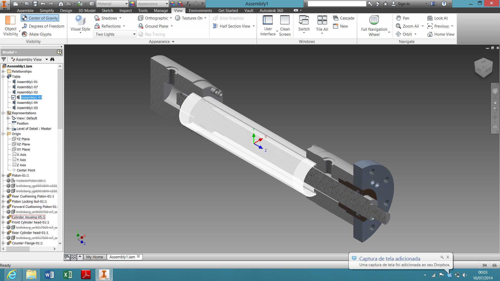Open Internet Explorer from the taskbar
The width and height of the screenshot is (500, 281).
12,275
